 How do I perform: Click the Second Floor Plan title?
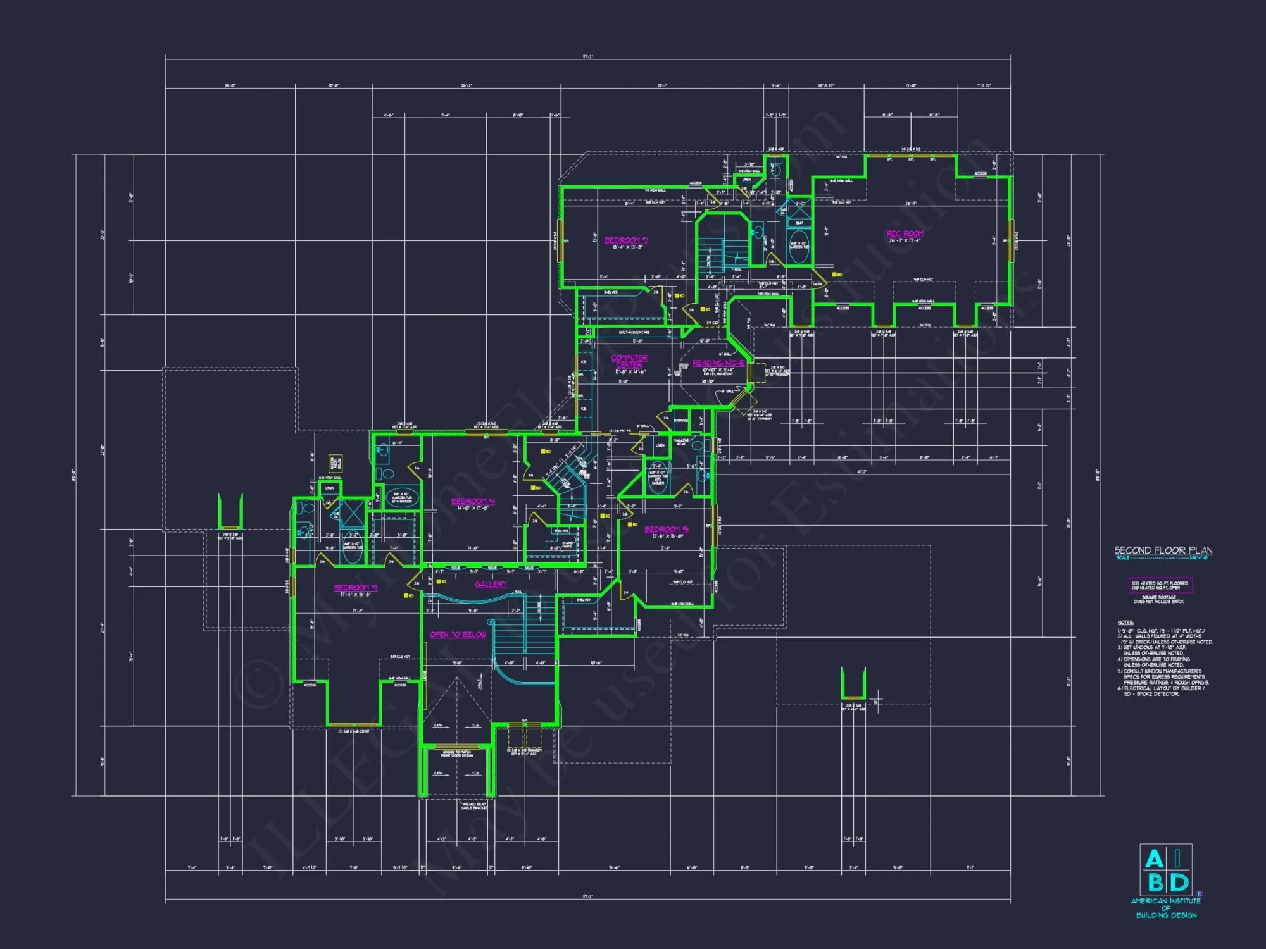click(x=1163, y=550)
